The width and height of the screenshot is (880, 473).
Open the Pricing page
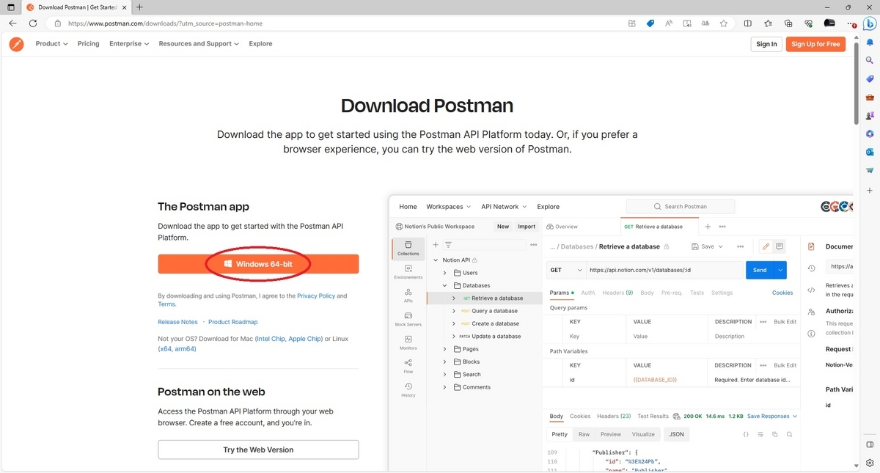click(88, 44)
